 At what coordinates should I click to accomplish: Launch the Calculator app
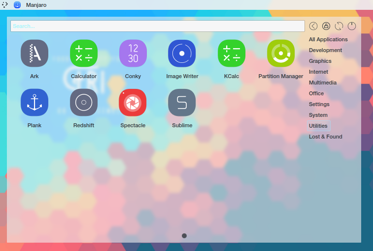(x=84, y=54)
